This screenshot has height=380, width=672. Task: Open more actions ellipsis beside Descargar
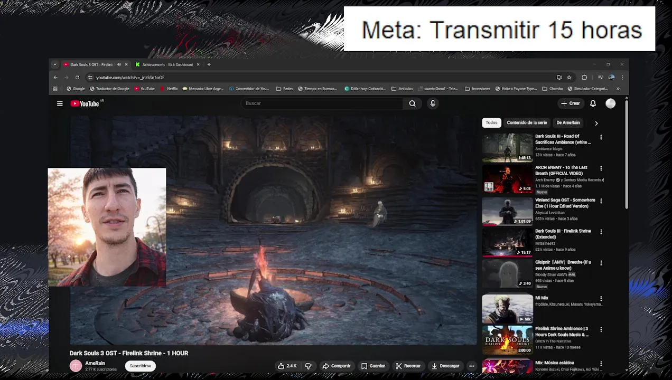(x=472, y=366)
